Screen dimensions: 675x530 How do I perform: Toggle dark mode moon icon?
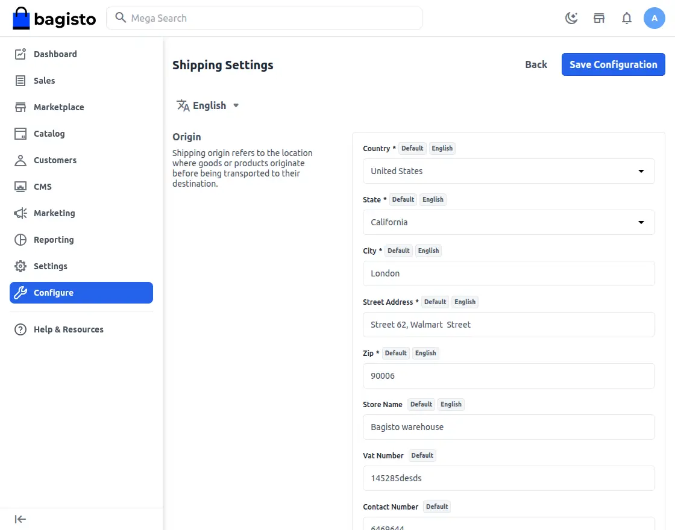[x=571, y=18]
